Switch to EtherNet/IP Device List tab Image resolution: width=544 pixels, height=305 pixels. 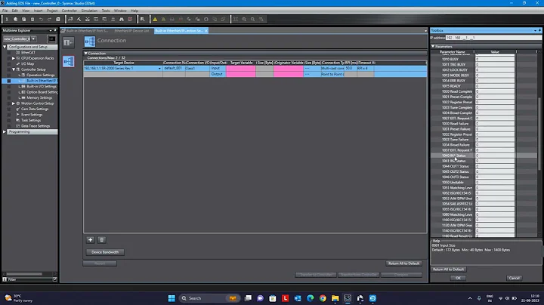(x=131, y=31)
